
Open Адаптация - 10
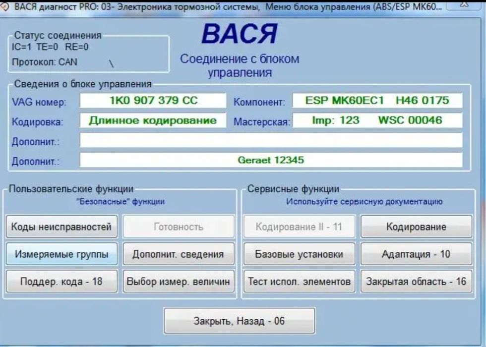416,254
